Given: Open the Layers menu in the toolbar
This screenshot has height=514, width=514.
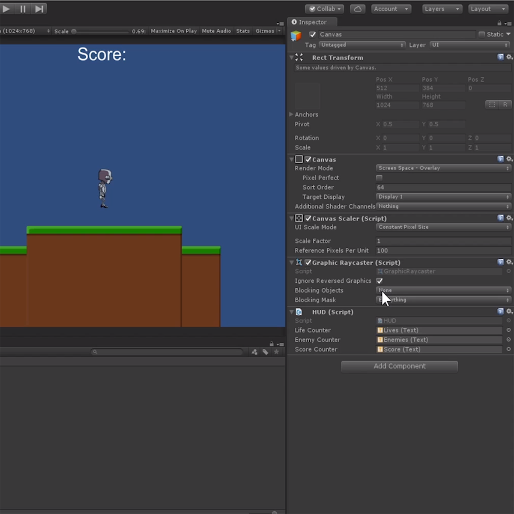Looking at the screenshot, I should (442, 9).
